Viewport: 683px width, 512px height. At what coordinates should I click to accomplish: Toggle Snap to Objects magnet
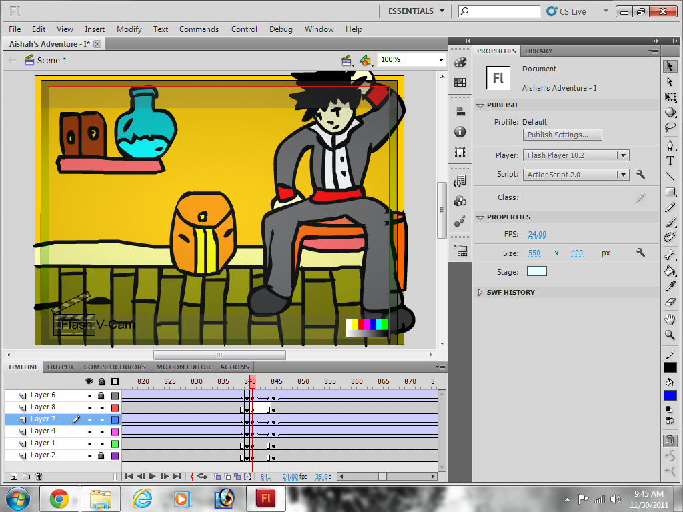(x=670, y=440)
